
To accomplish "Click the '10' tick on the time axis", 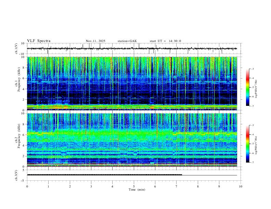I will 241,186.
